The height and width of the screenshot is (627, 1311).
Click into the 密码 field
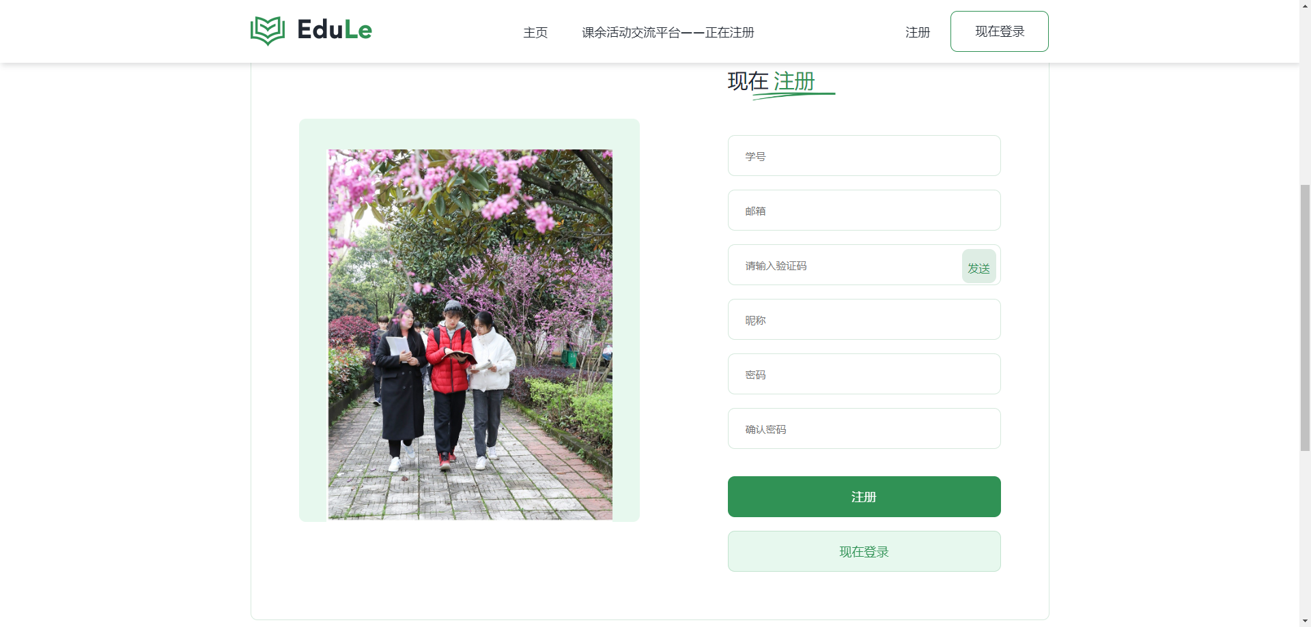coord(864,374)
